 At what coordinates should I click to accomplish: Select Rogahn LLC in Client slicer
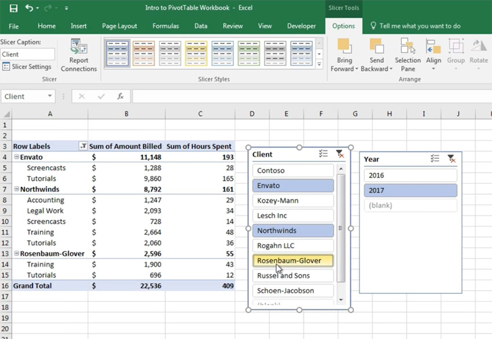(293, 245)
